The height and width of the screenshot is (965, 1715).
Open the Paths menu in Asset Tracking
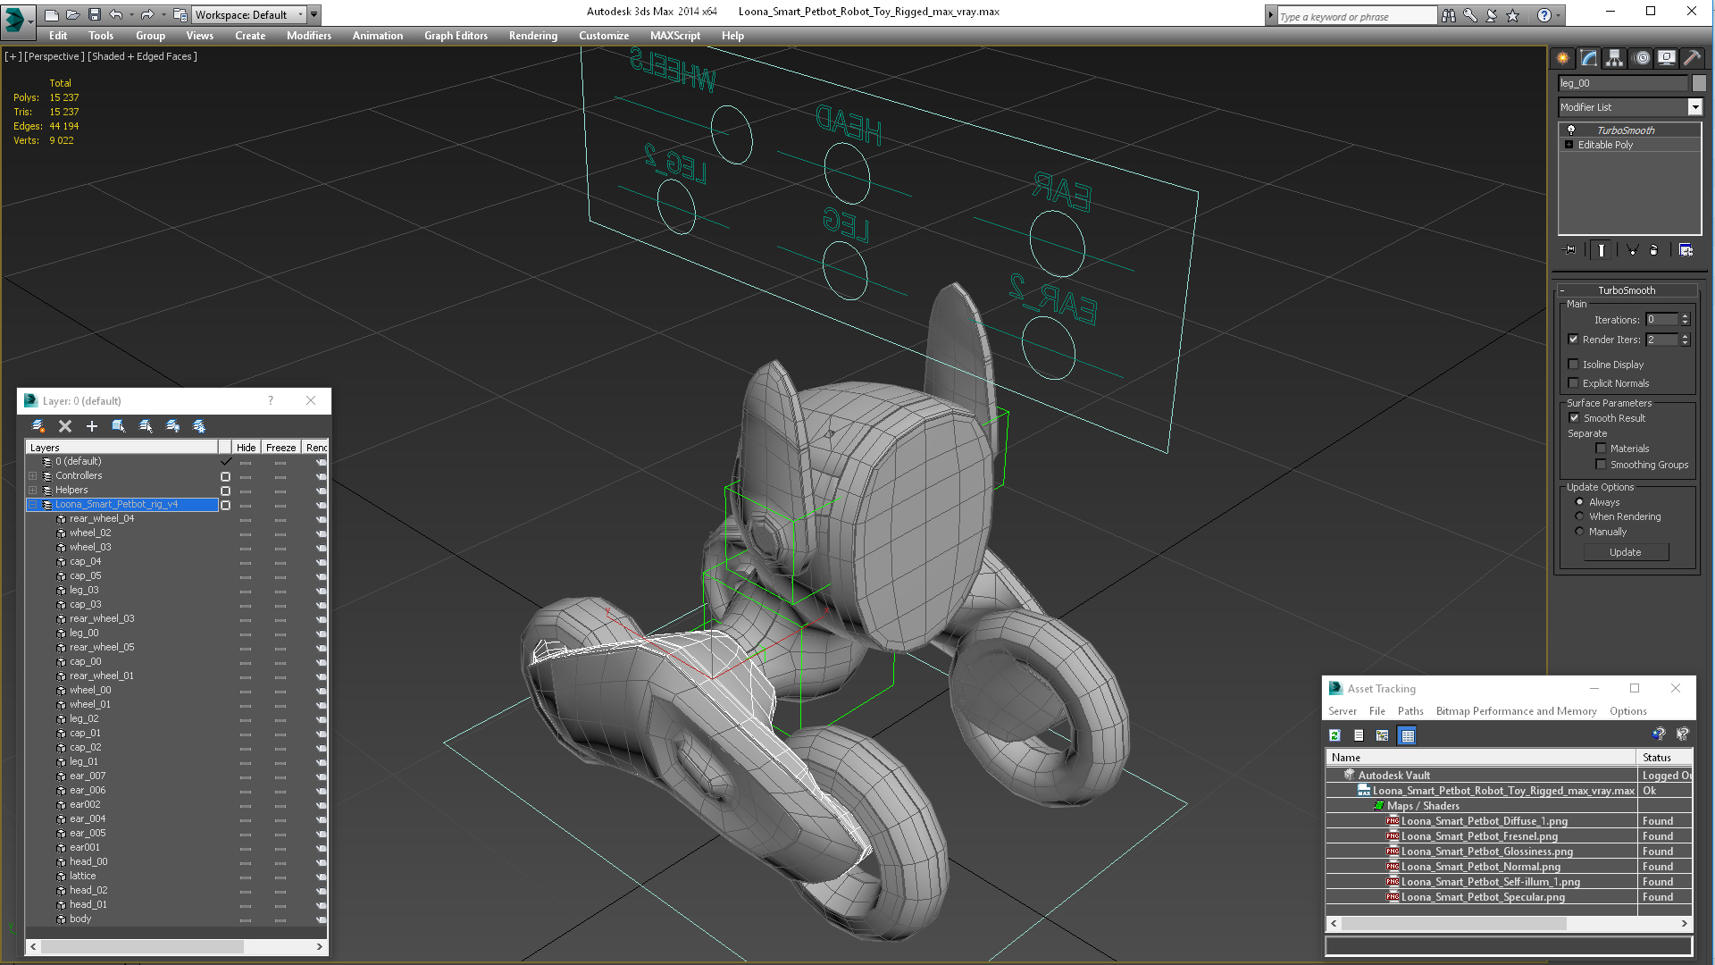point(1410,711)
